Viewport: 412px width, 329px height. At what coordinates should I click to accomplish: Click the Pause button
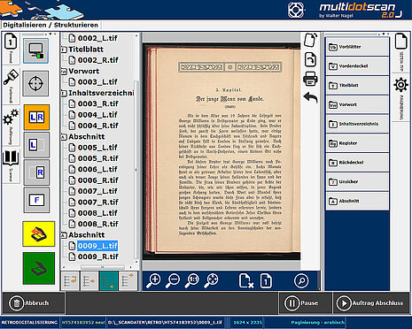[301, 303]
